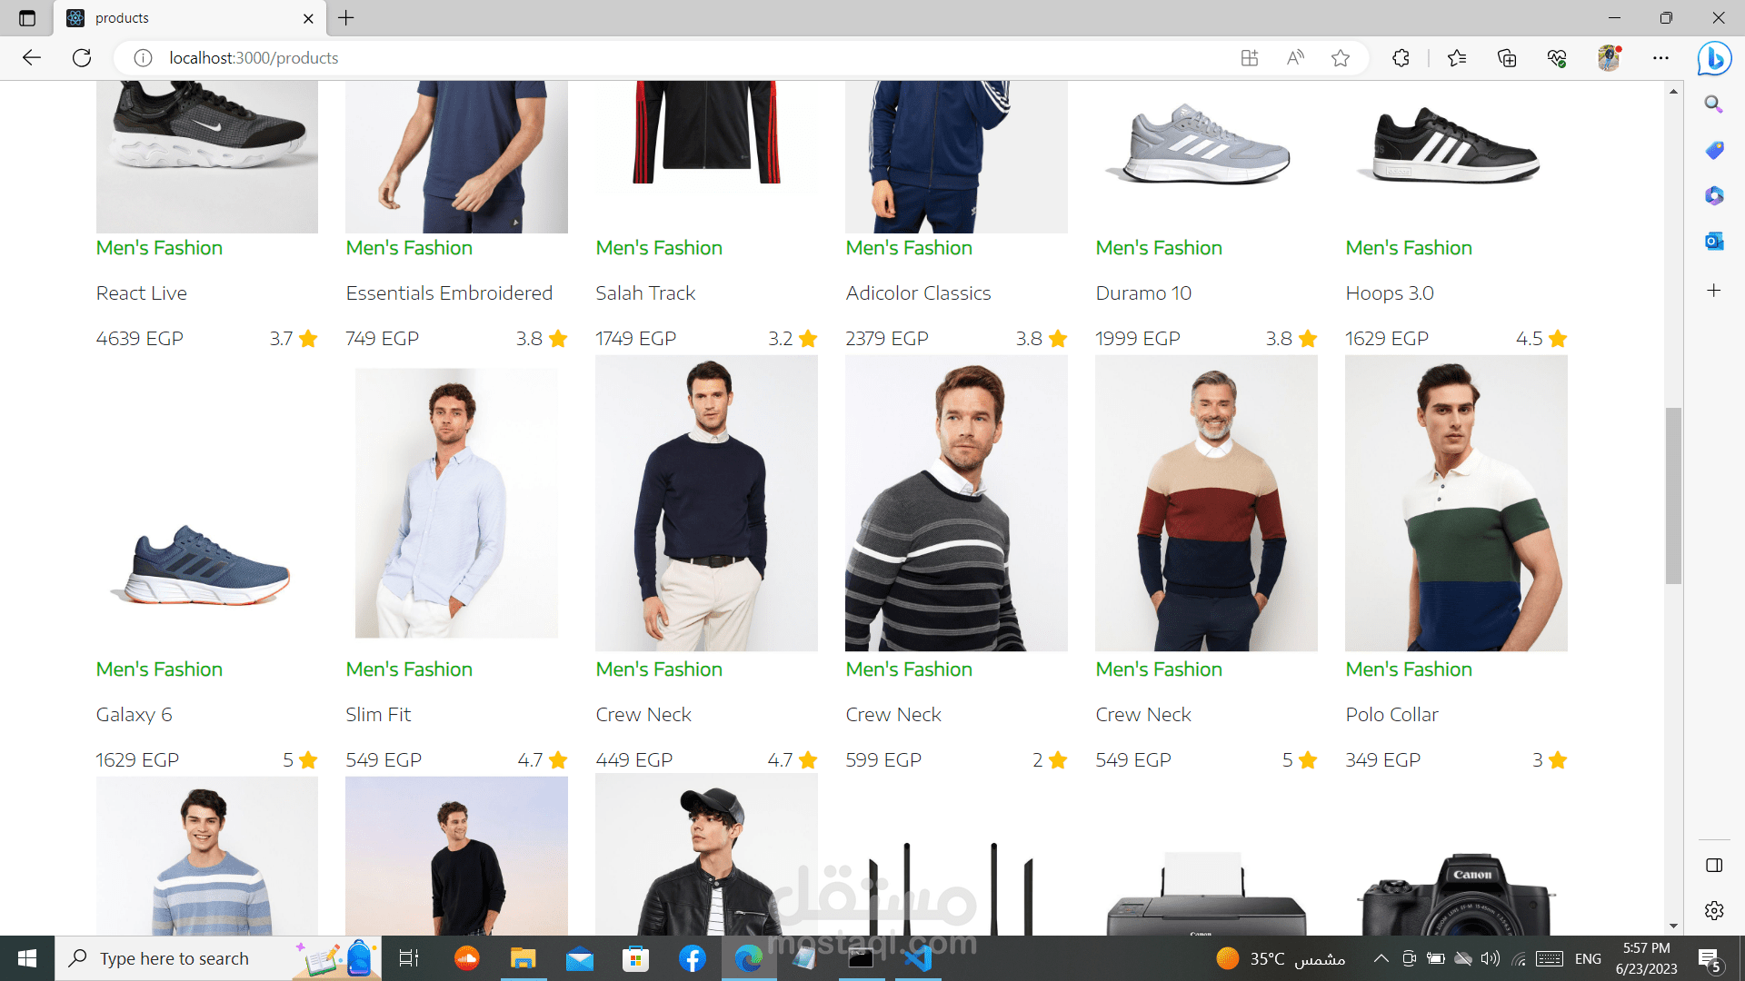Open sidebar search magnifier icon
The image size is (1745, 981).
1713,104
